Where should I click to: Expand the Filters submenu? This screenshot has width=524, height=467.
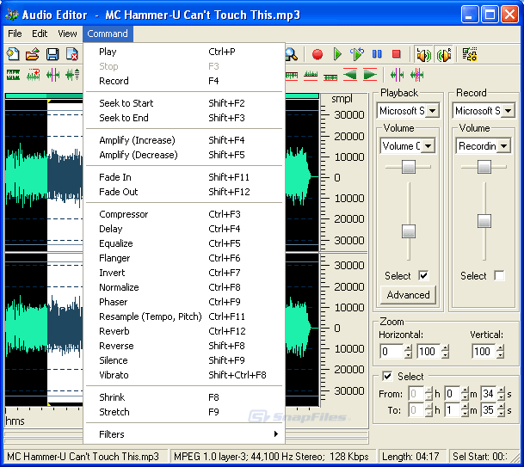[184, 434]
